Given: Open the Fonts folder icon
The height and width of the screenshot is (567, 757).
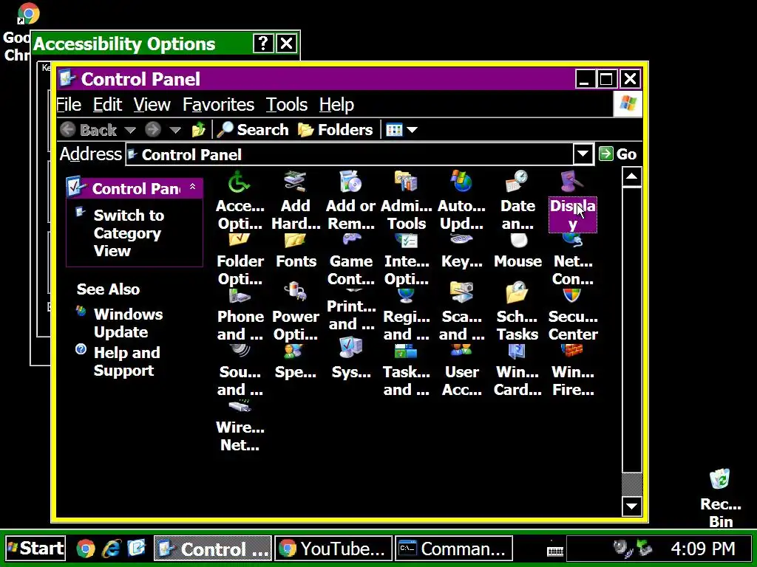Looking at the screenshot, I should pos(296,252).
